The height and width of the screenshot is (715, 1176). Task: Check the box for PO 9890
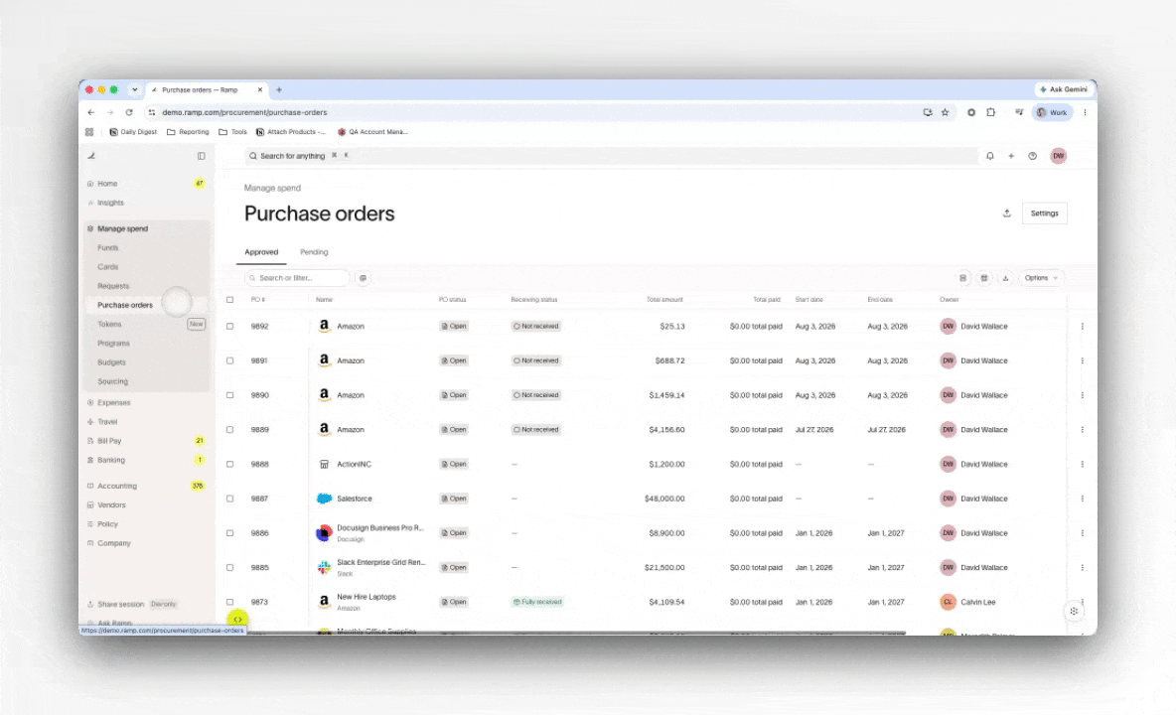[230, 395]
